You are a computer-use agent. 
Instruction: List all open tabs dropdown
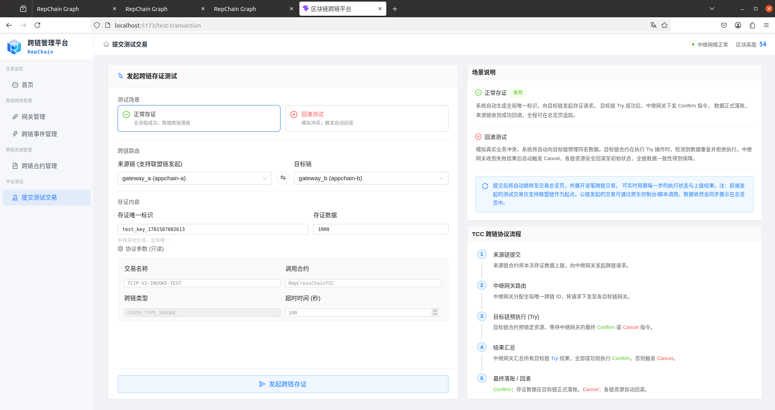712,9
